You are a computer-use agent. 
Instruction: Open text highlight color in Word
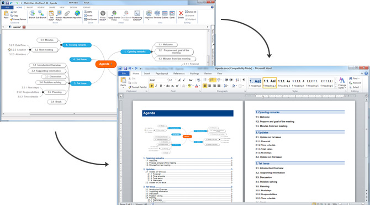pos(191,86)
